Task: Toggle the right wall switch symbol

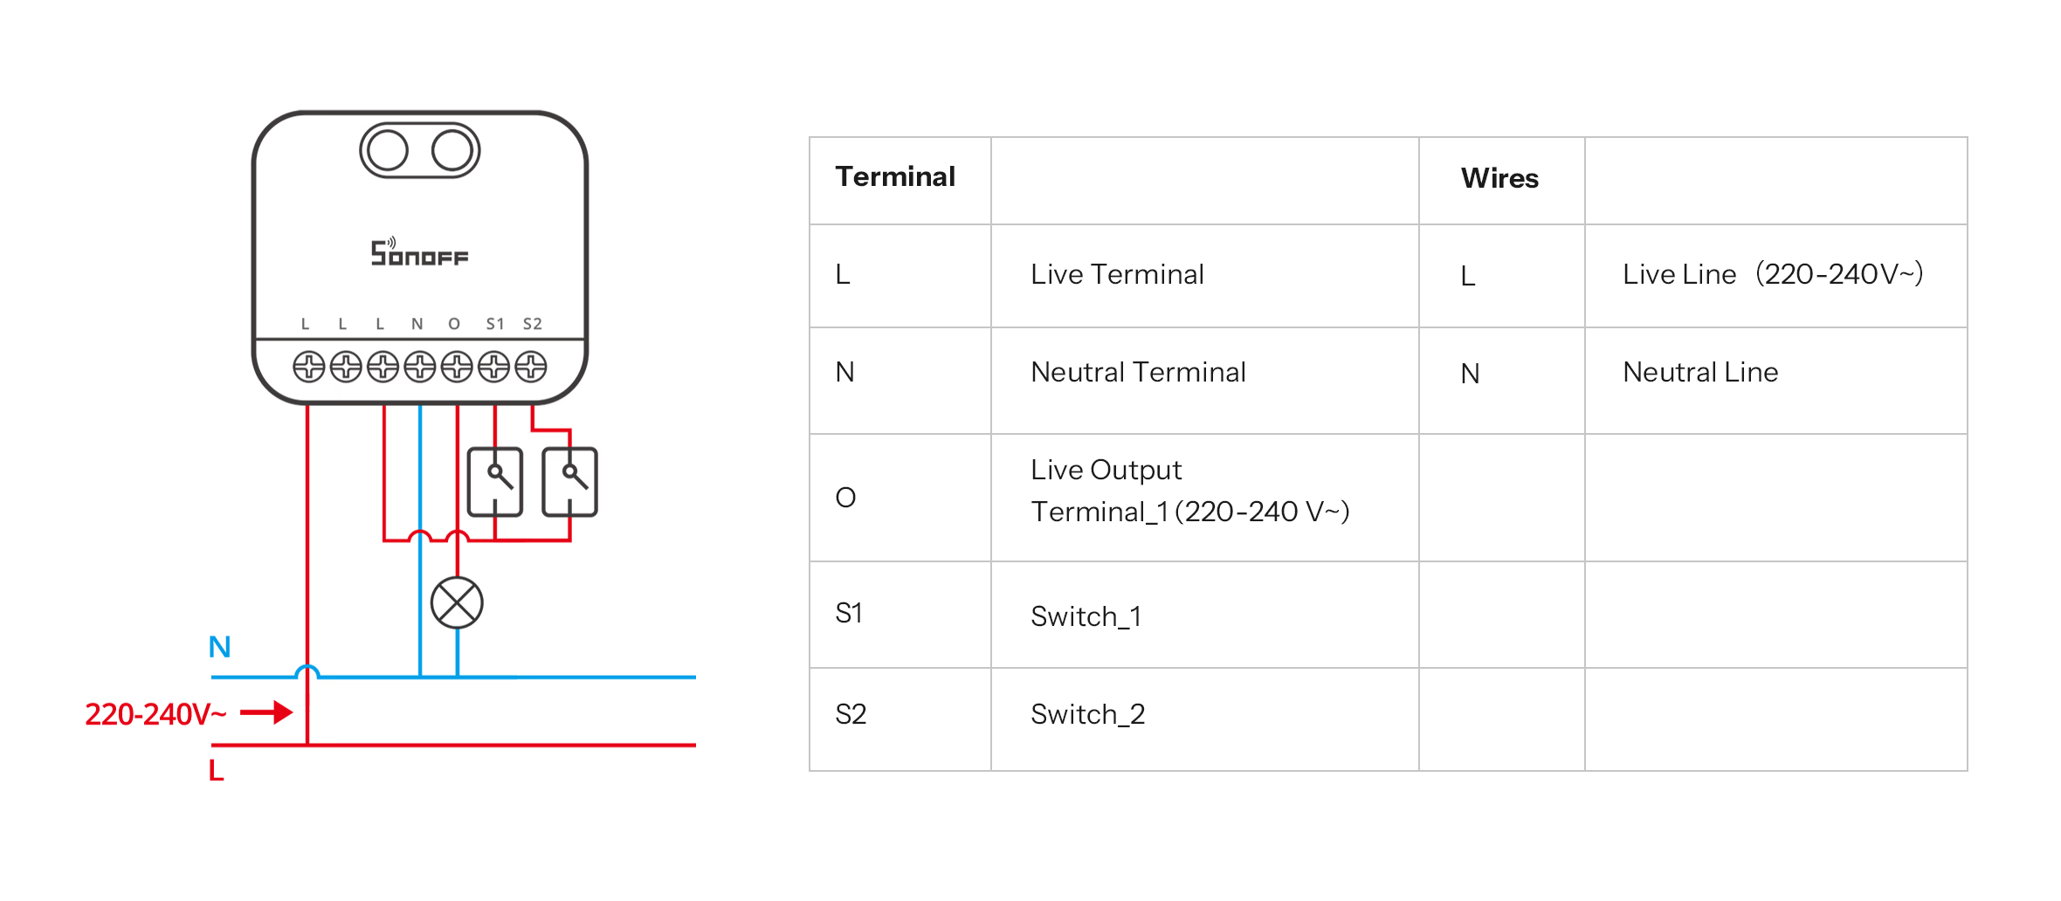Action: click(x=569, y=482)
